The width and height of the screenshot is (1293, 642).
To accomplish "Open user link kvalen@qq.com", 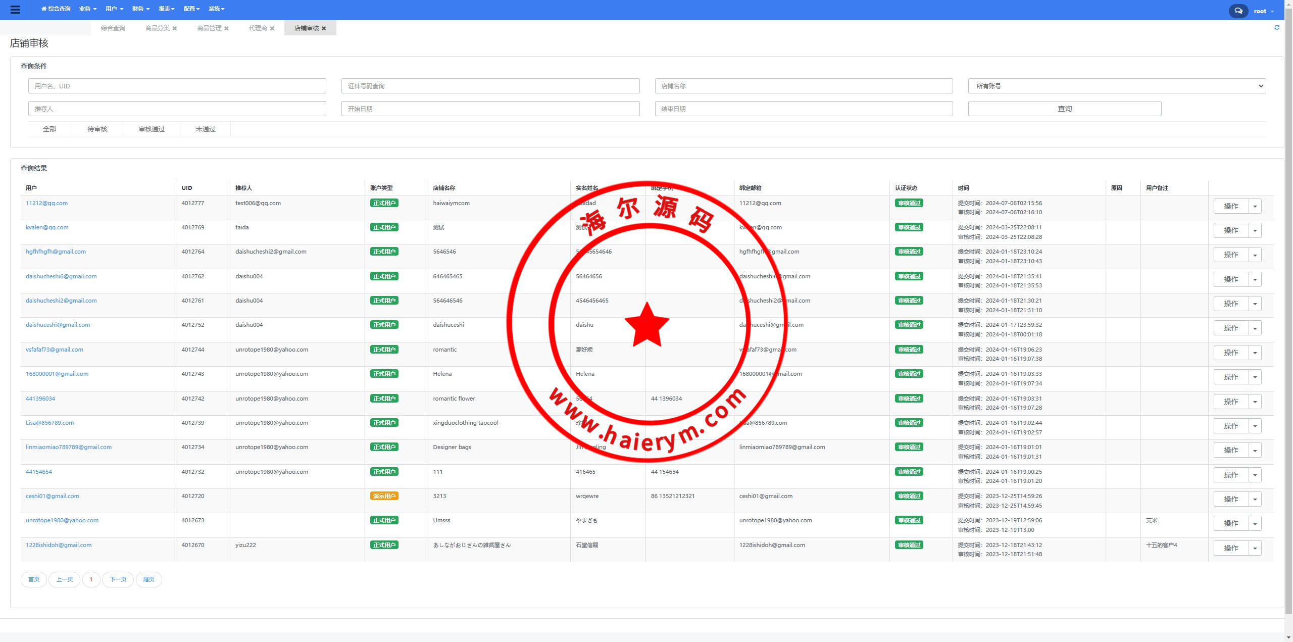I will pos(47,227).
